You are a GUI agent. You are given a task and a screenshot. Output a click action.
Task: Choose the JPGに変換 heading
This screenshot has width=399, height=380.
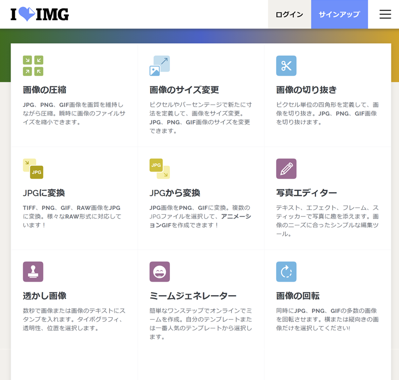[44, 193]
